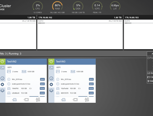Add network device to TestVM2
The height and width of the screenshot is (116, 153).
(26, 100)
